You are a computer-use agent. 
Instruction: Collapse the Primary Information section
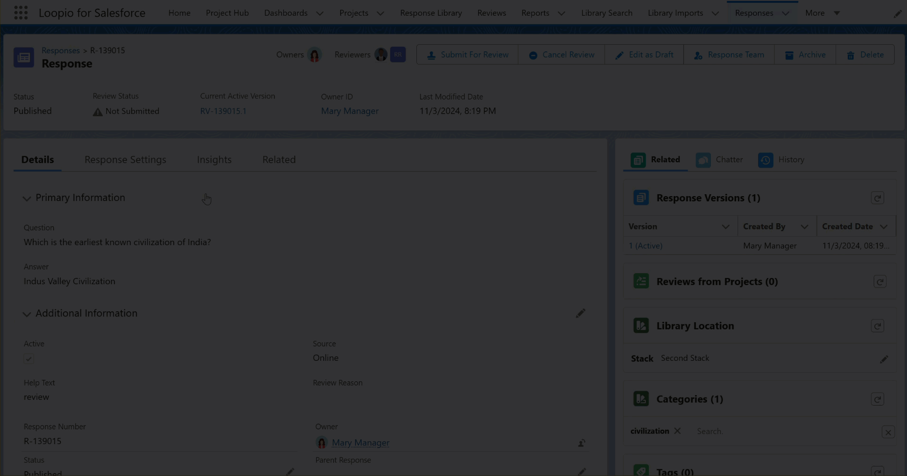[27, 198]
